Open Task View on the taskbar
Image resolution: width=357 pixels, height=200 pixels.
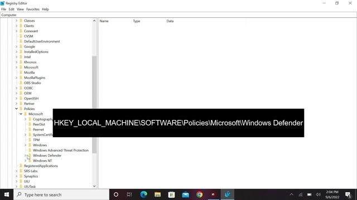(x=129, y=194)
